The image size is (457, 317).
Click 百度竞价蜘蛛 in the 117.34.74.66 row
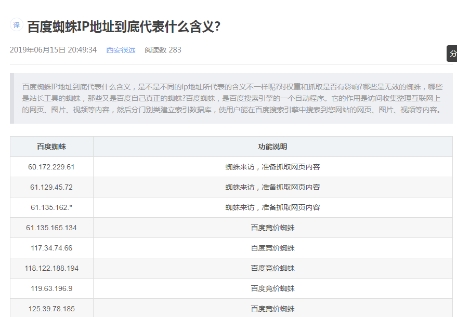point(273,248)
